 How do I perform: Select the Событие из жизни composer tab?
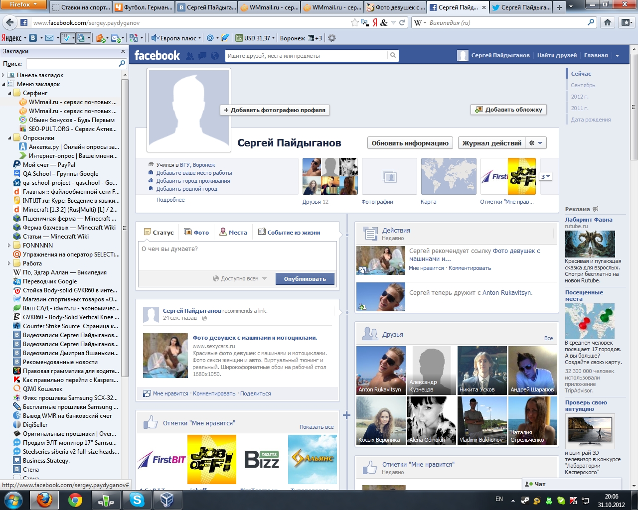click(289, 232)
